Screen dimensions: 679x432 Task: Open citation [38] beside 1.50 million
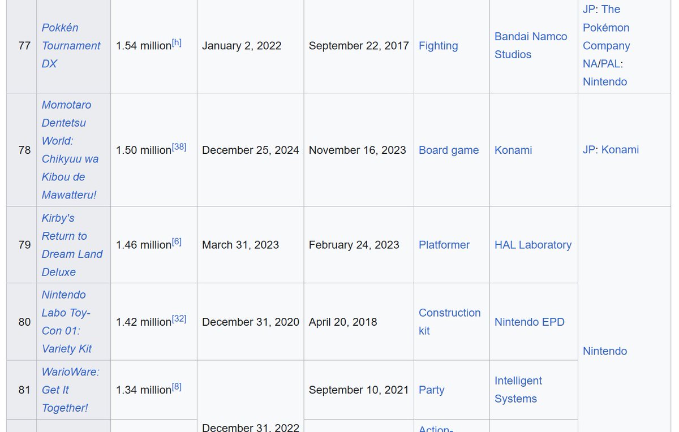179,147
